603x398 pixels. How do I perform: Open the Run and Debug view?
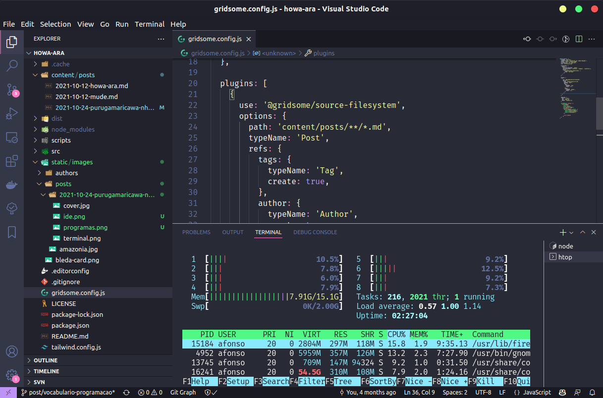pos(12,113)
